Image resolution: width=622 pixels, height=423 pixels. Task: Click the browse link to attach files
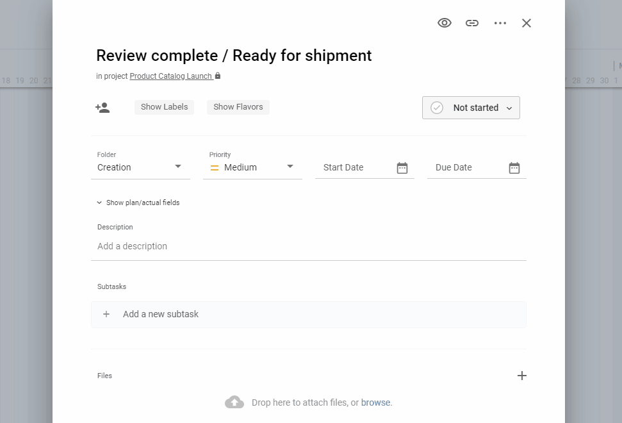click(375, 402)
